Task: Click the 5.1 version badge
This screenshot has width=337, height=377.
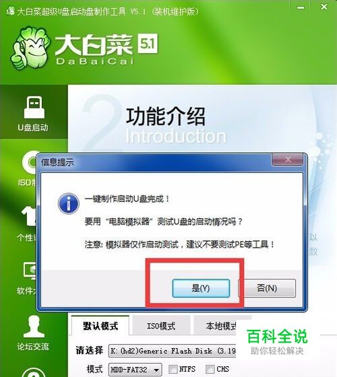Action: (x=148, y=44)
